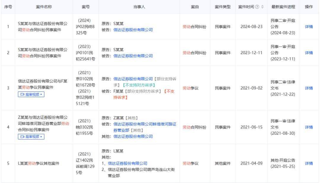Select case number (2021)辽1402民诉前调1295号

click(x=85, y=163)
